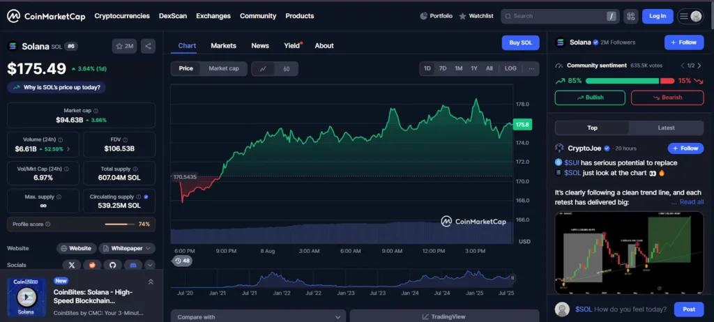Screen dimensions: 714x322
Task: Collapse the CoinBites card chevron
Action: [151, 282]
